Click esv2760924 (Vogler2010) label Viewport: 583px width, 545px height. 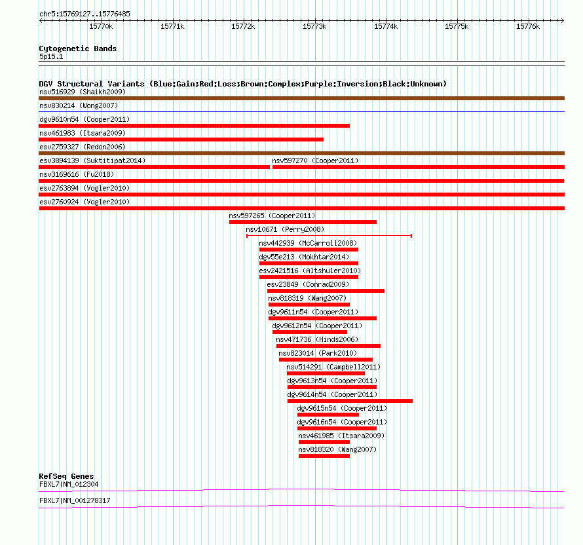tap(85, 202)
